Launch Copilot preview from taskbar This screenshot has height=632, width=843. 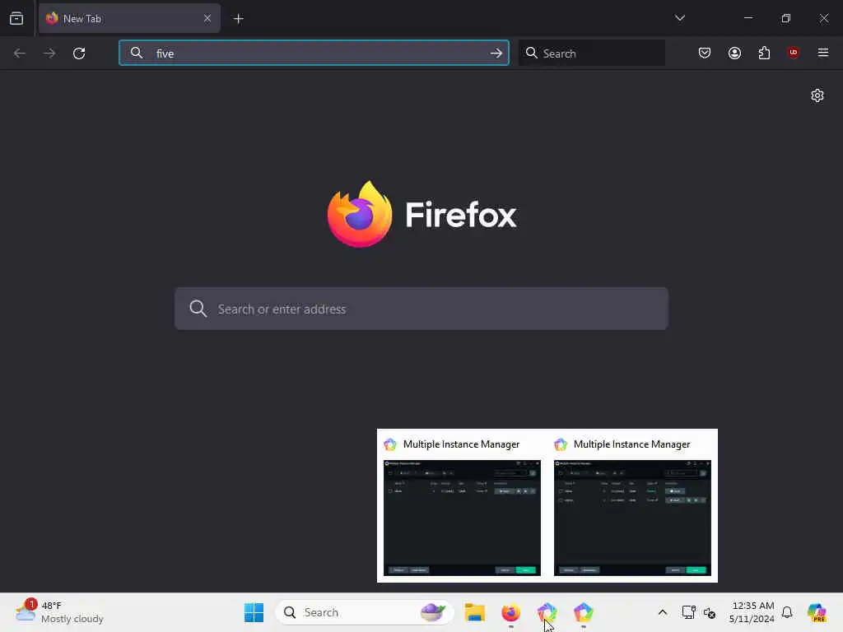[817, 612]
